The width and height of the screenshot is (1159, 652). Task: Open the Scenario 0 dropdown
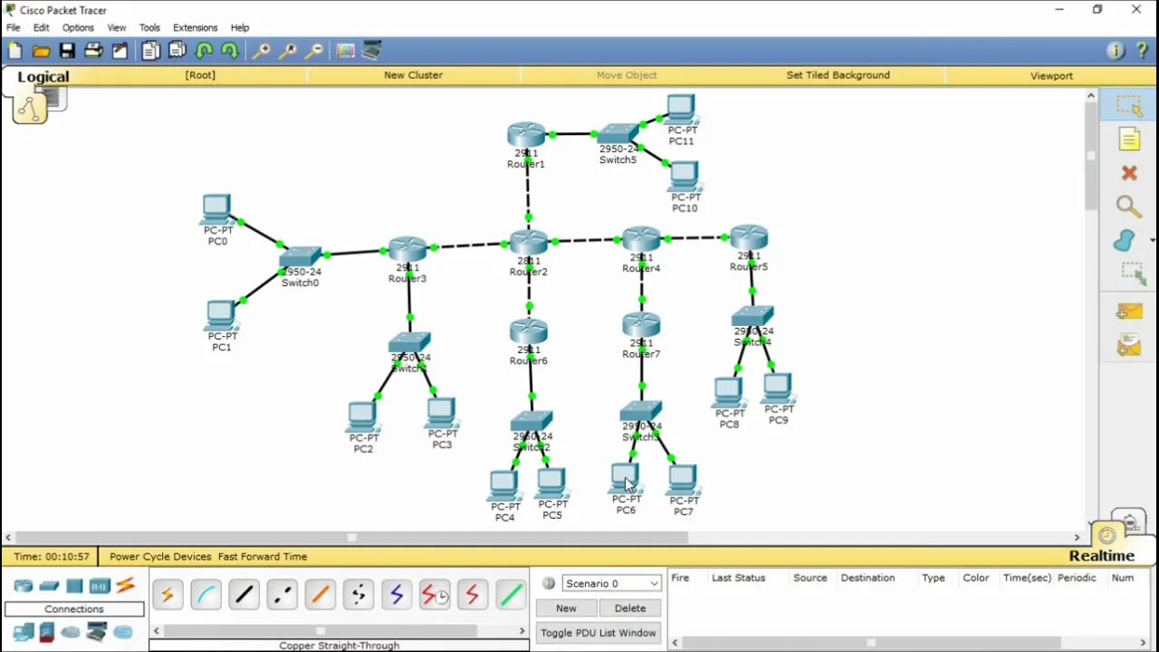click(612, 583)
